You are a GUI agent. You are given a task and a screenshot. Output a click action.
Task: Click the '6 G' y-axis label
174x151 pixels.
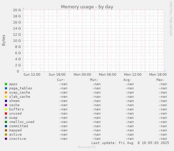[18, 53]
